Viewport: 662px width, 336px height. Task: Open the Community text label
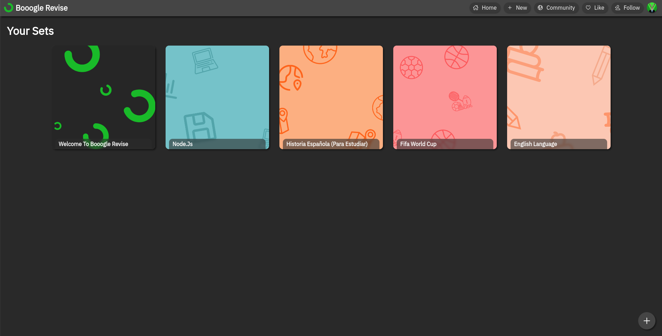pyautogui.click(x=560, y=8)
